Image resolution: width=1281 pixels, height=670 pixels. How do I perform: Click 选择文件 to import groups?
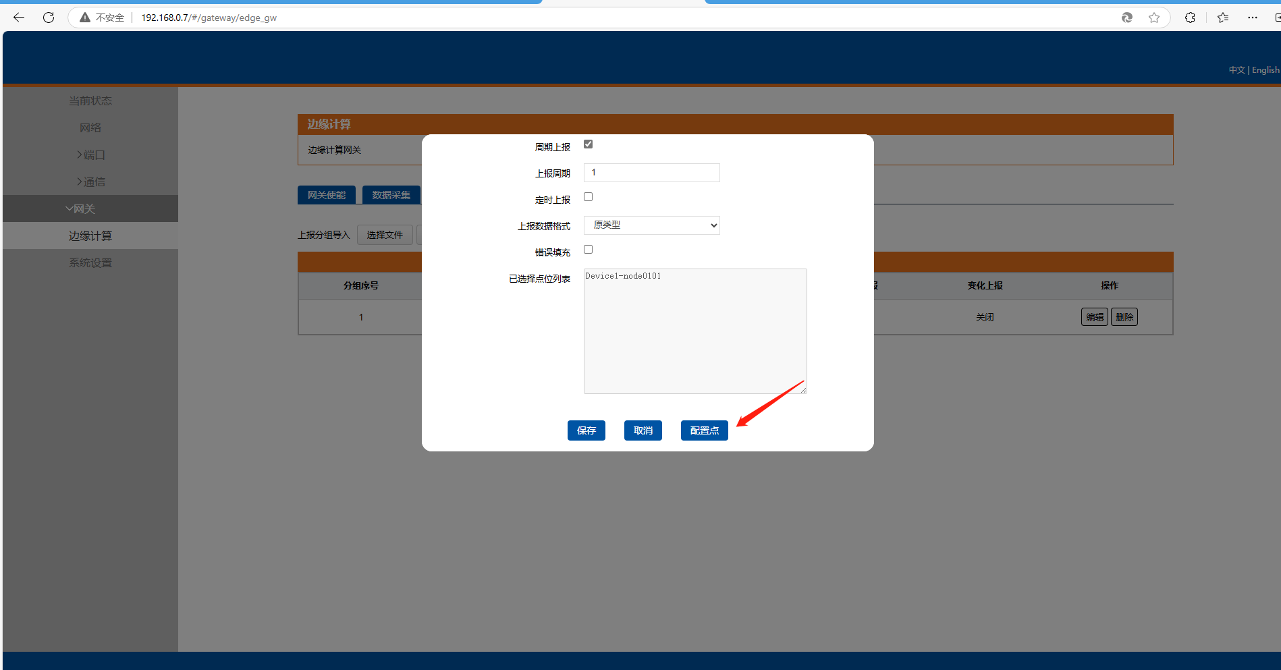click(385, 235)
